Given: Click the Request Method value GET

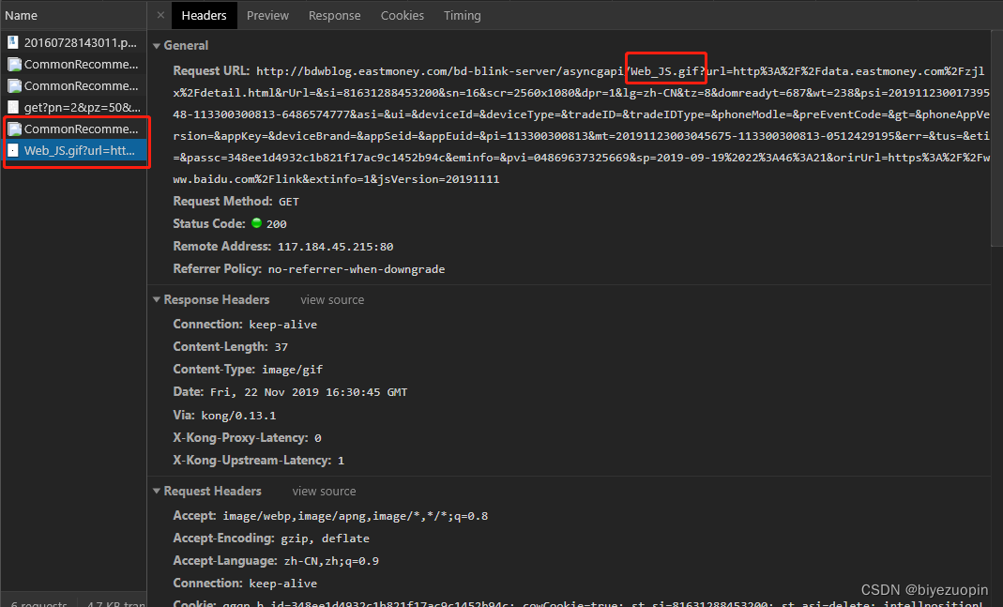Looking at the screenshot, I should pyautogui.click(x=288, y=202).
